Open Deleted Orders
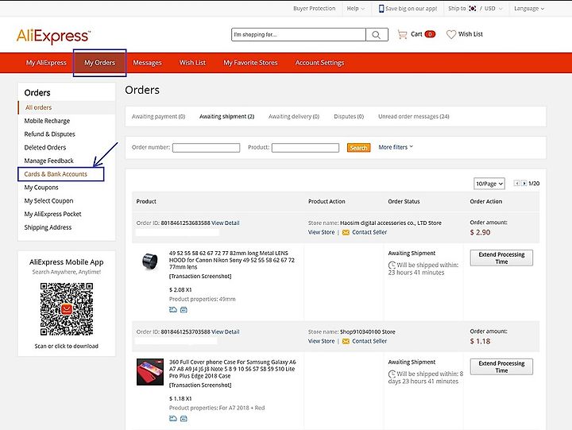572x430 pixels. (45, 148)
